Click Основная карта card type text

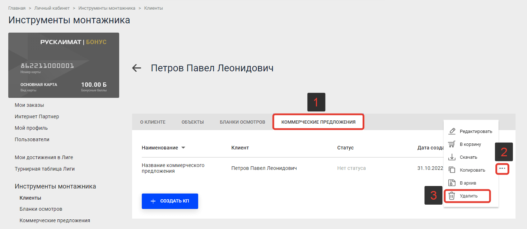point(39,85)
